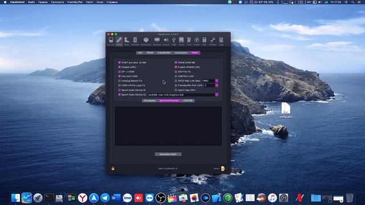365x205 pixels.
Task: Launch Microsoft Word from the Dock
Action: (116, 198)
